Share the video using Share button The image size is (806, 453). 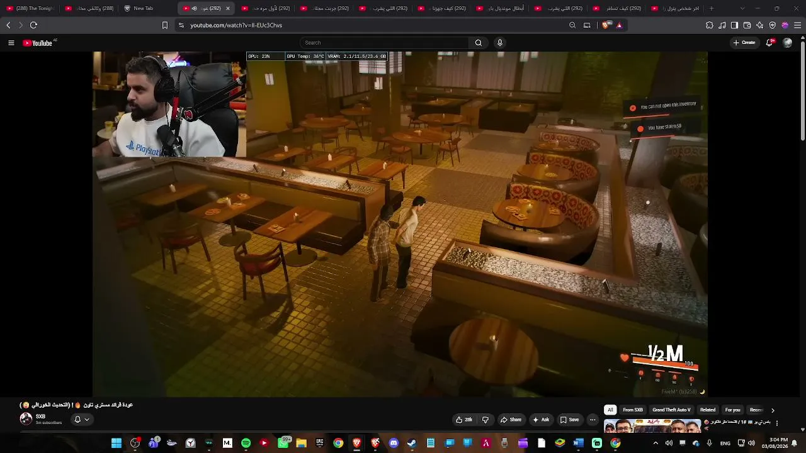(x=511, y=420)
